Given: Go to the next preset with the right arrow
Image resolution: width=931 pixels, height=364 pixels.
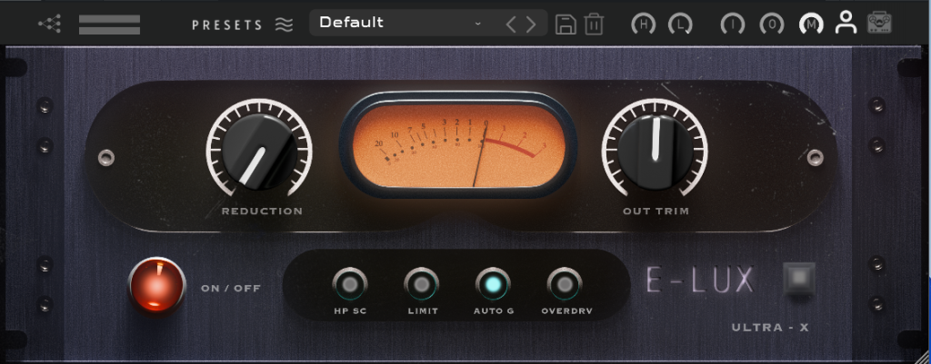Looking at the screenshot, I should tap(531, 25).
